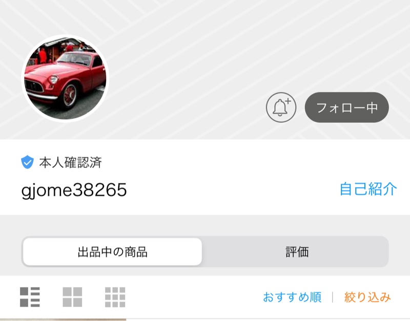This screenshot has height=321, width=410.
Task: Open the おすすめ順 sort order dropdown
Action: [x=292, y=297]
